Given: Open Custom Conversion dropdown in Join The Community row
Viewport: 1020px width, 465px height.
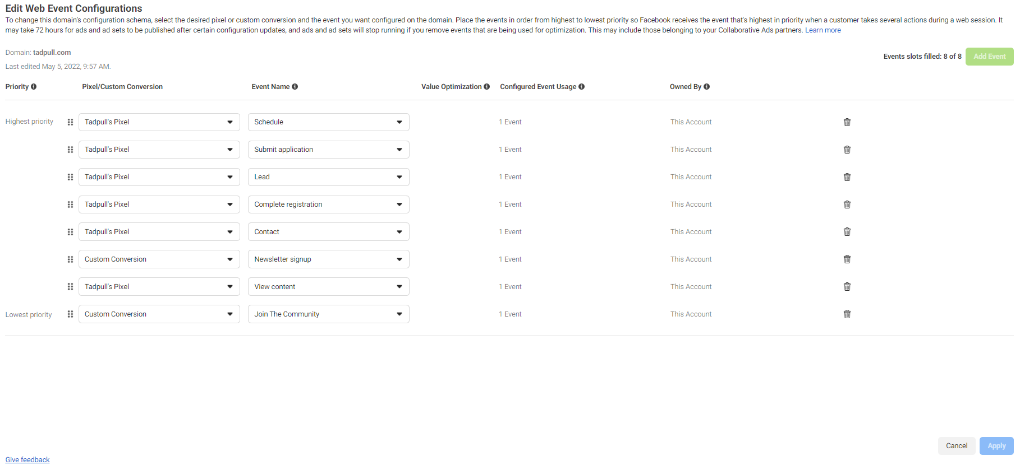Looking at the screenshot, I should tap(159, 314).
